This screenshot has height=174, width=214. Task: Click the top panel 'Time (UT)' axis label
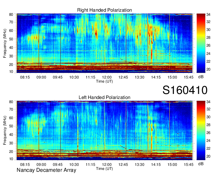pos(104,81)
